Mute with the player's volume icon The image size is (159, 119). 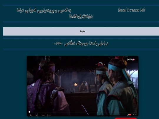click(37, 115)
